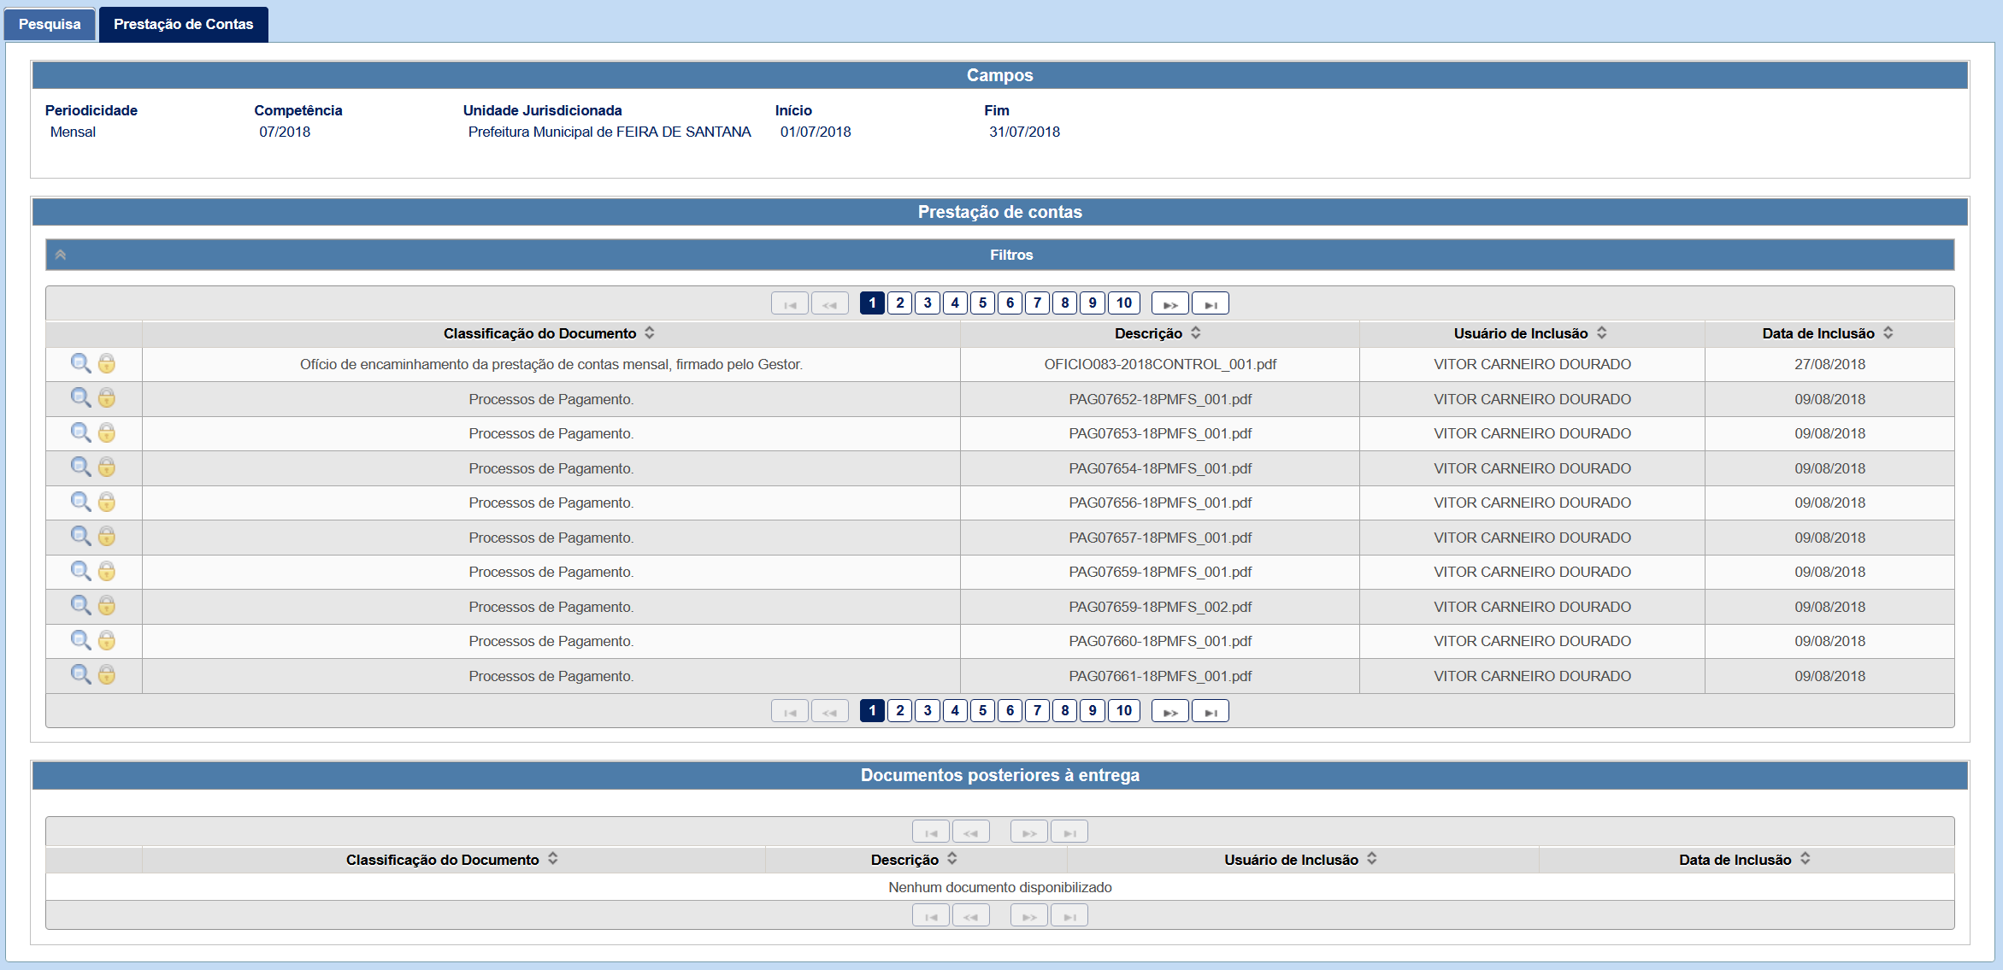The height and width of the screenshot is (970, 2003).
Task: Select the Prestação de Contas tab
Action: click(183, 24)
